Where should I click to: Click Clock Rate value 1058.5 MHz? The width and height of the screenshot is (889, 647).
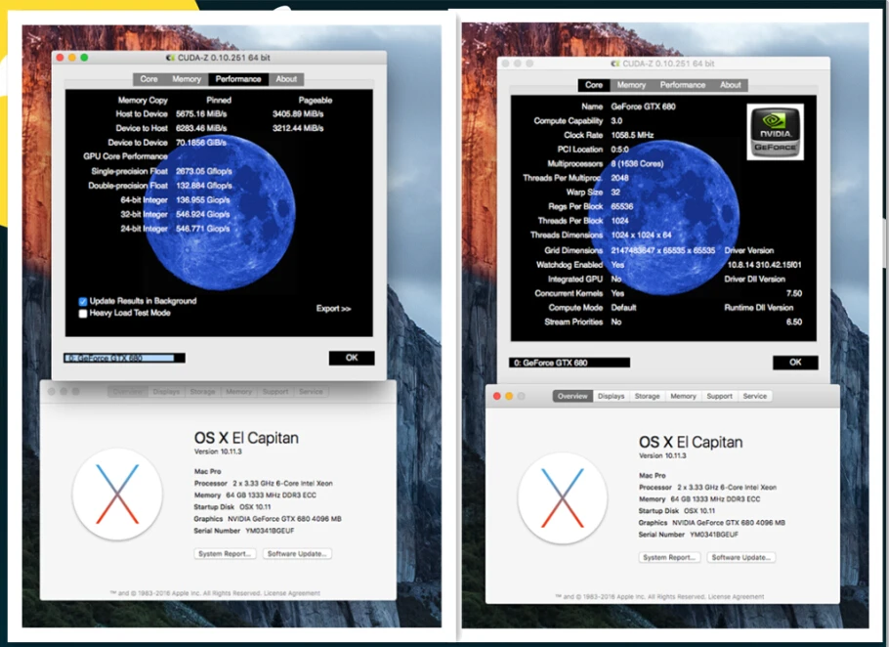pos(632,135)
